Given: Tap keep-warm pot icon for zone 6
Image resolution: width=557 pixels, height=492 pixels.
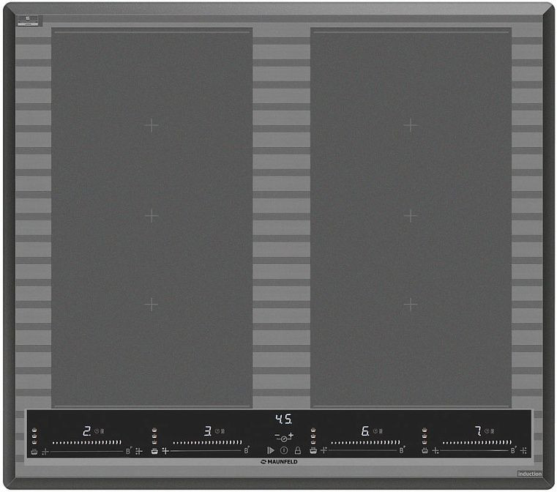Looking at the screenshot, I should point(313,451).
